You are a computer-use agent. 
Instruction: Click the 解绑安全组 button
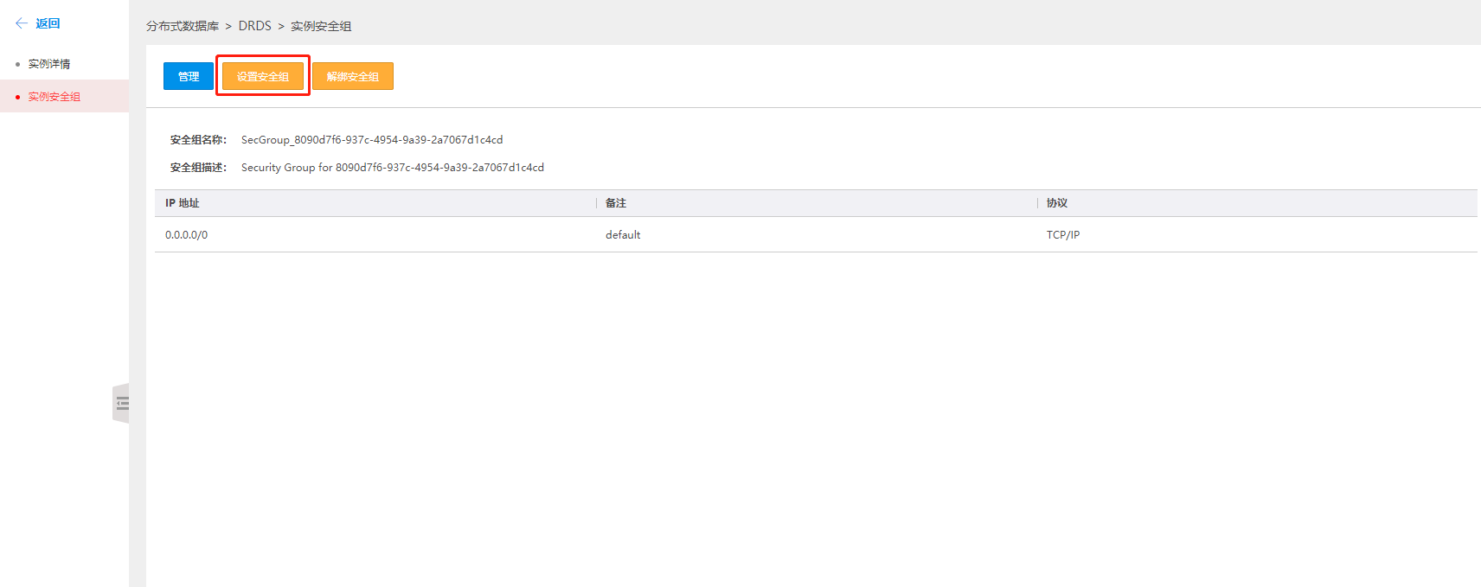point(353,76)
